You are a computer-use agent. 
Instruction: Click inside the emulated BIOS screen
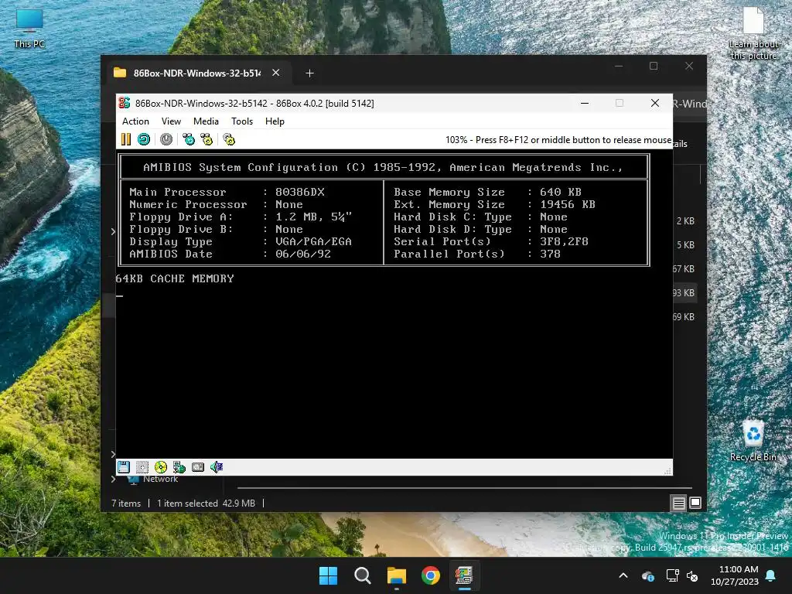[394, 303]
